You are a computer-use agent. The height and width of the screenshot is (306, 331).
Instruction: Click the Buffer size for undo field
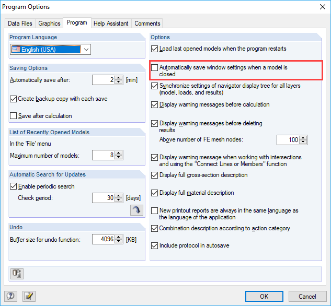(x=104, y=239)
